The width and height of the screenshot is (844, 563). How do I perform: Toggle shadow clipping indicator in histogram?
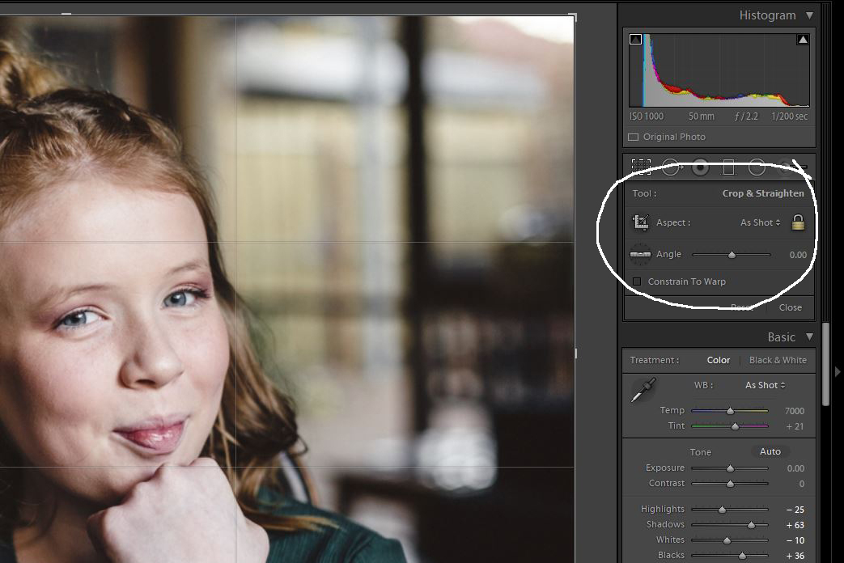[x=635, y=40]
